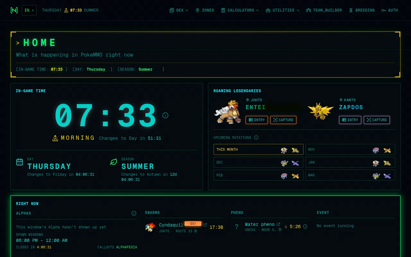Viewport: 411px width, 257px height.
Task: Click the Cyndaquil sprite icon
Action: pyautogui.click(x=150, y=227)
